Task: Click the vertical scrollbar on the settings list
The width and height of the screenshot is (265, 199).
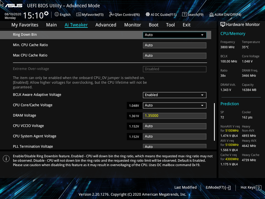Action: click(x=214, y=122)
